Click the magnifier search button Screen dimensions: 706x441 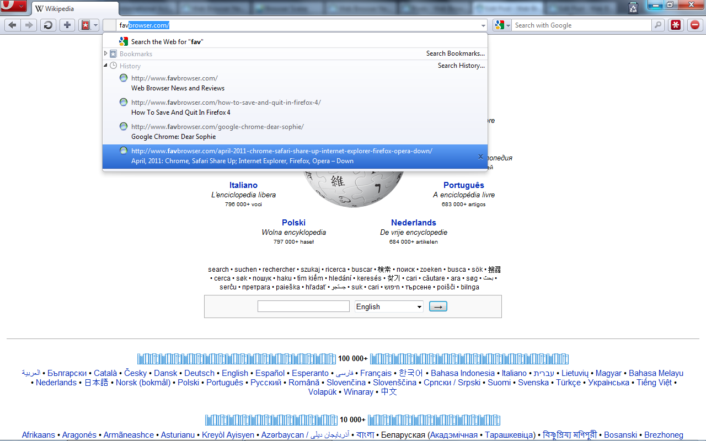pyautogui.click(x=658, y=25)
